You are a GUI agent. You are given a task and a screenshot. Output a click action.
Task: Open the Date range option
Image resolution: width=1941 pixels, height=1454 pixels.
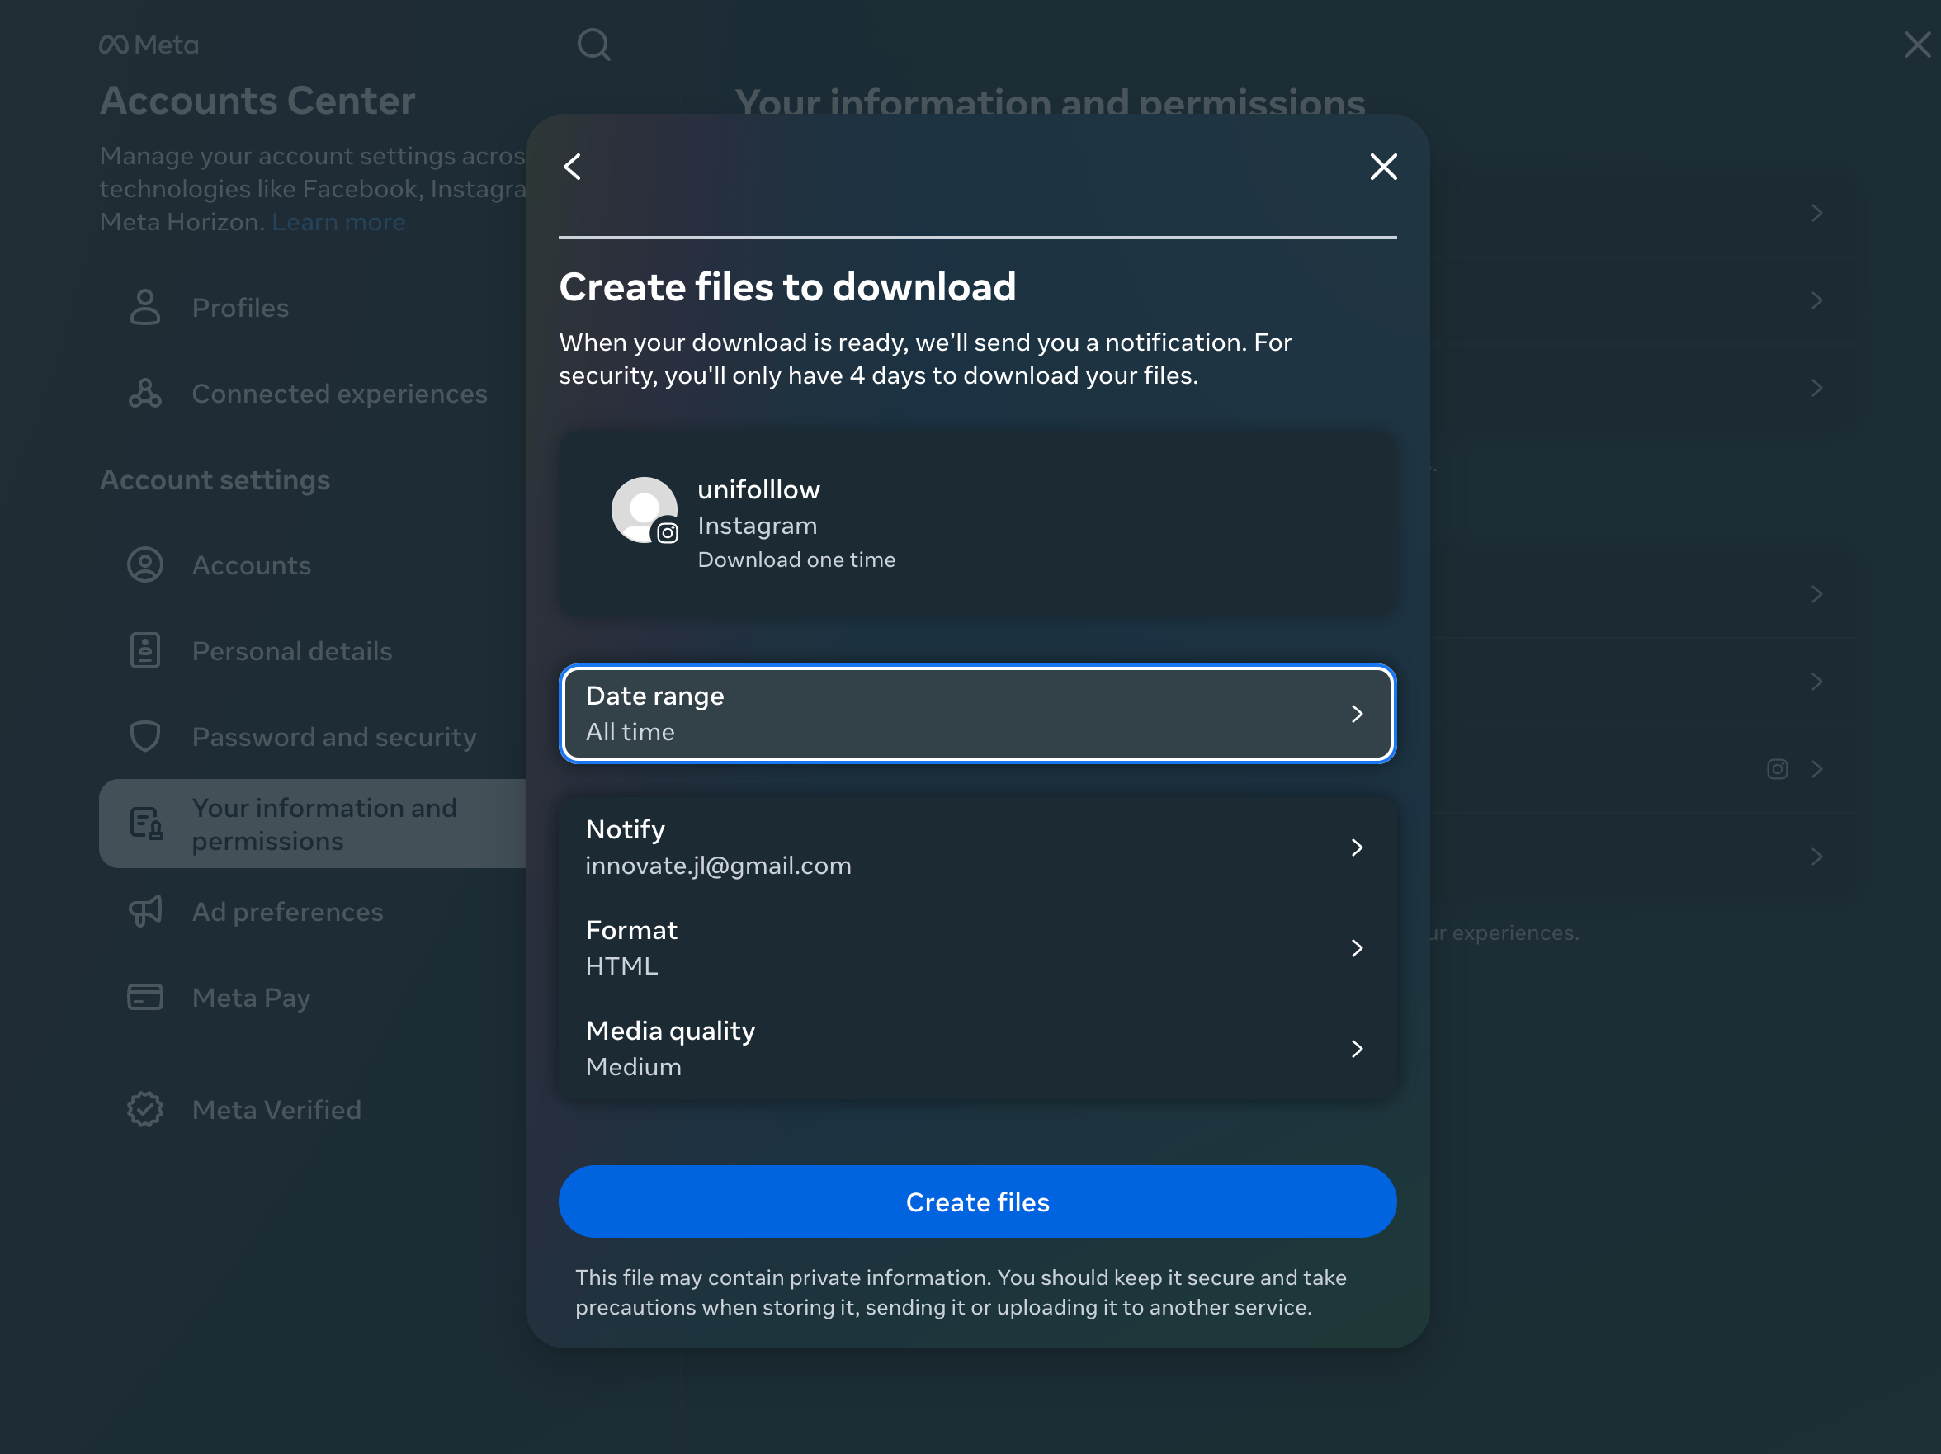tap(978, 714)
